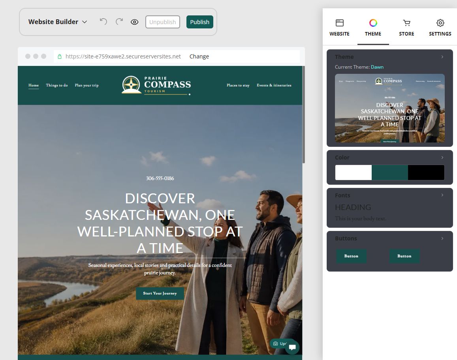
Task: Preview site with the eye icon
Action: (134, 22)
